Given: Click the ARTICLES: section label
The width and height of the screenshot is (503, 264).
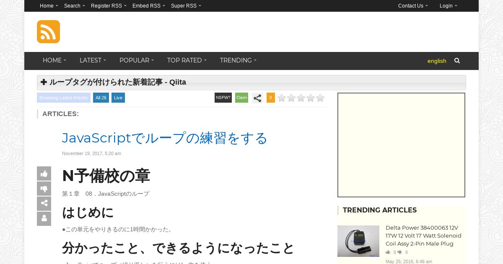Looking at the screenshot, I should click(60, 114).
